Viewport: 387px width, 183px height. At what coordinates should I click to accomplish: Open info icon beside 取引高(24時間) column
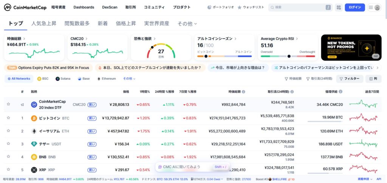(x=292, y=91)
